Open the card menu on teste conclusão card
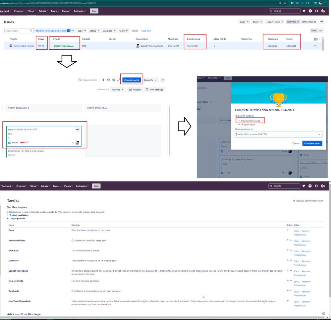331x320 pixels. (x=78, y=130)
